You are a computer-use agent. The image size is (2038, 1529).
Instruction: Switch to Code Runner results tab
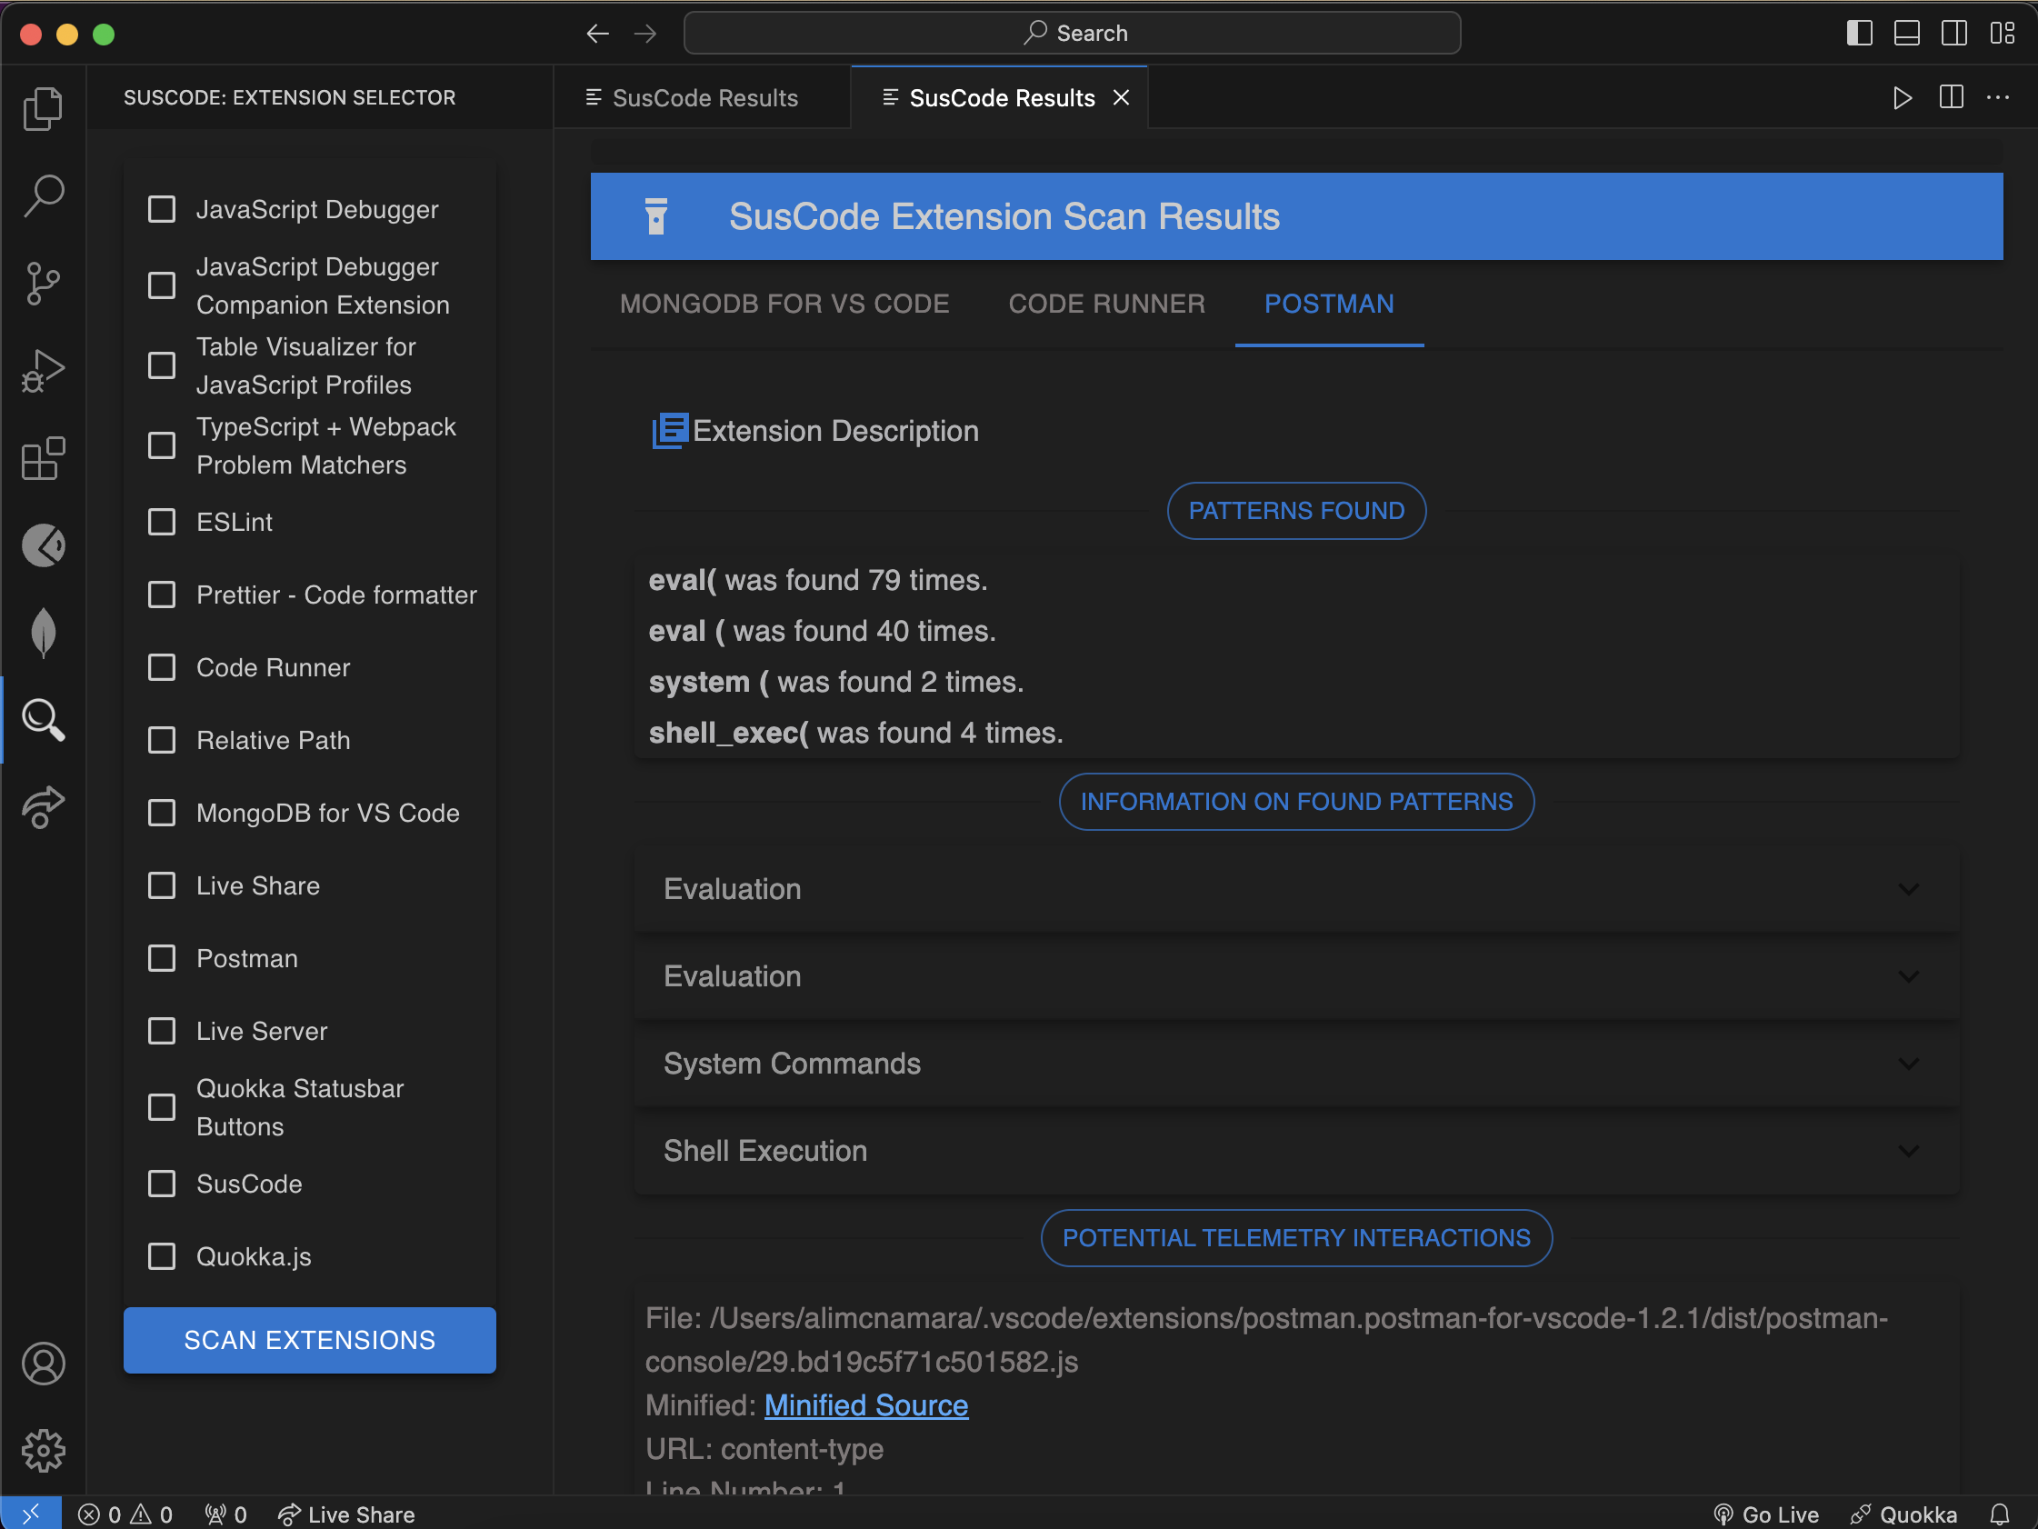point(1106,305)
